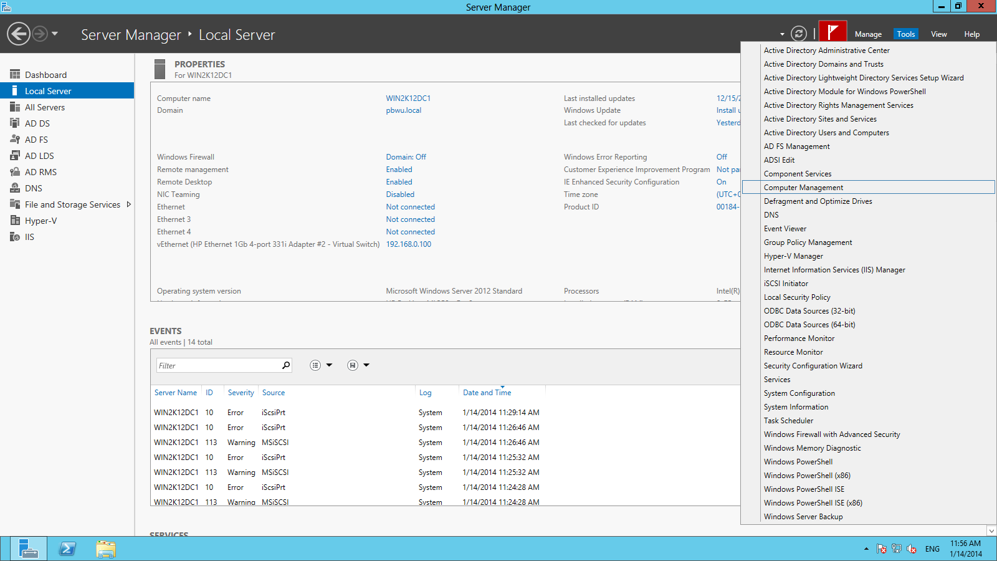Click the Back navigation arrow
This screenshot has width=997, height=561.
tap(19, 34)
